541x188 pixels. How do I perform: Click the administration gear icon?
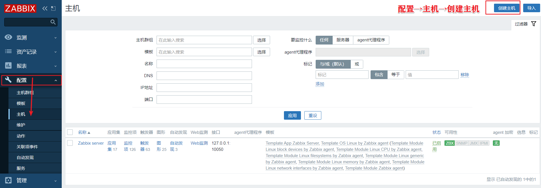point(8,180)
